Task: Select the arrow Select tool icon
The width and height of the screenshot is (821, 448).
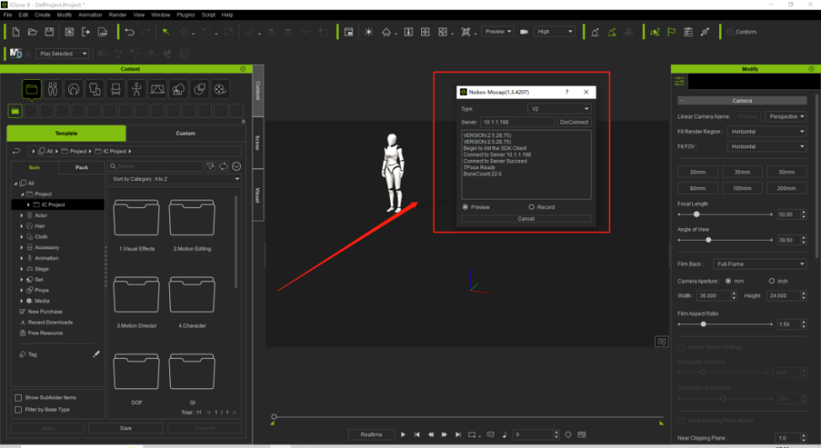Action: (x=166, y=32)
